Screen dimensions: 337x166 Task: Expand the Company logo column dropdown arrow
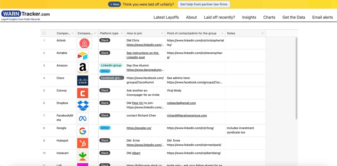(x=95, y=33)
